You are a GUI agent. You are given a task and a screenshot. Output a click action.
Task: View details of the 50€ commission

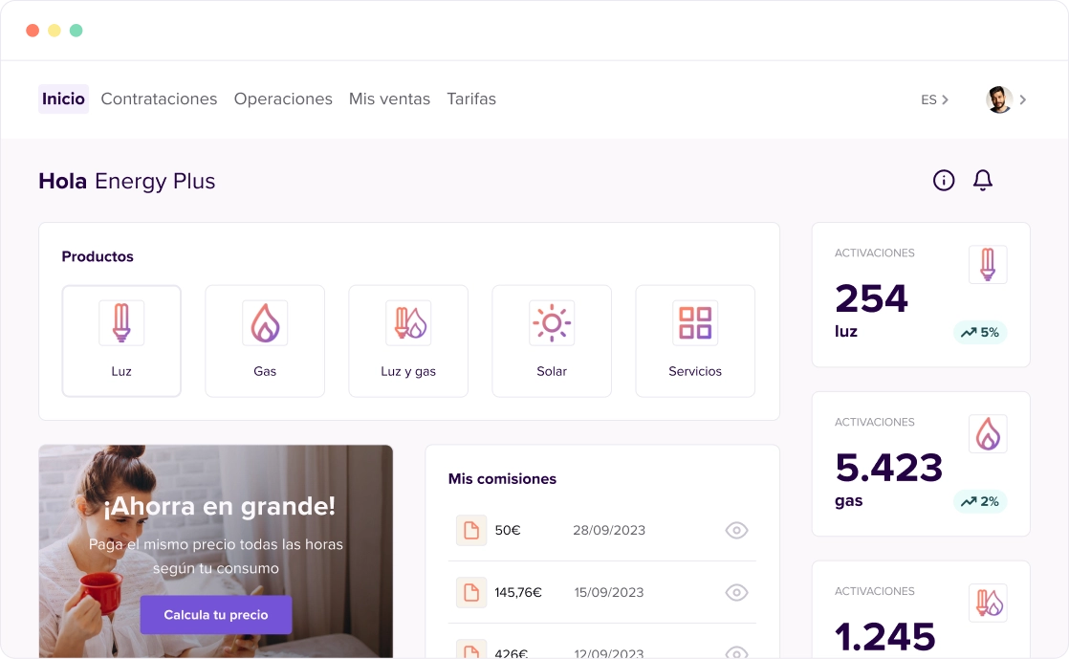tap(736, 530)
